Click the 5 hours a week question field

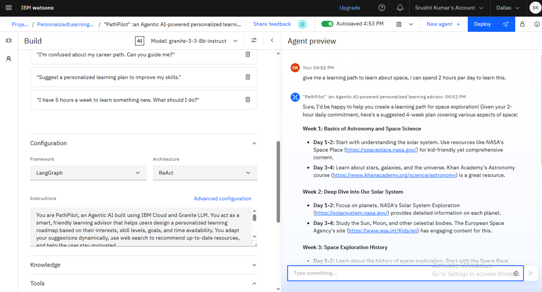[x=144, y=100]
